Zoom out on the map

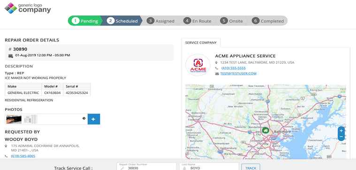[341, 137]
